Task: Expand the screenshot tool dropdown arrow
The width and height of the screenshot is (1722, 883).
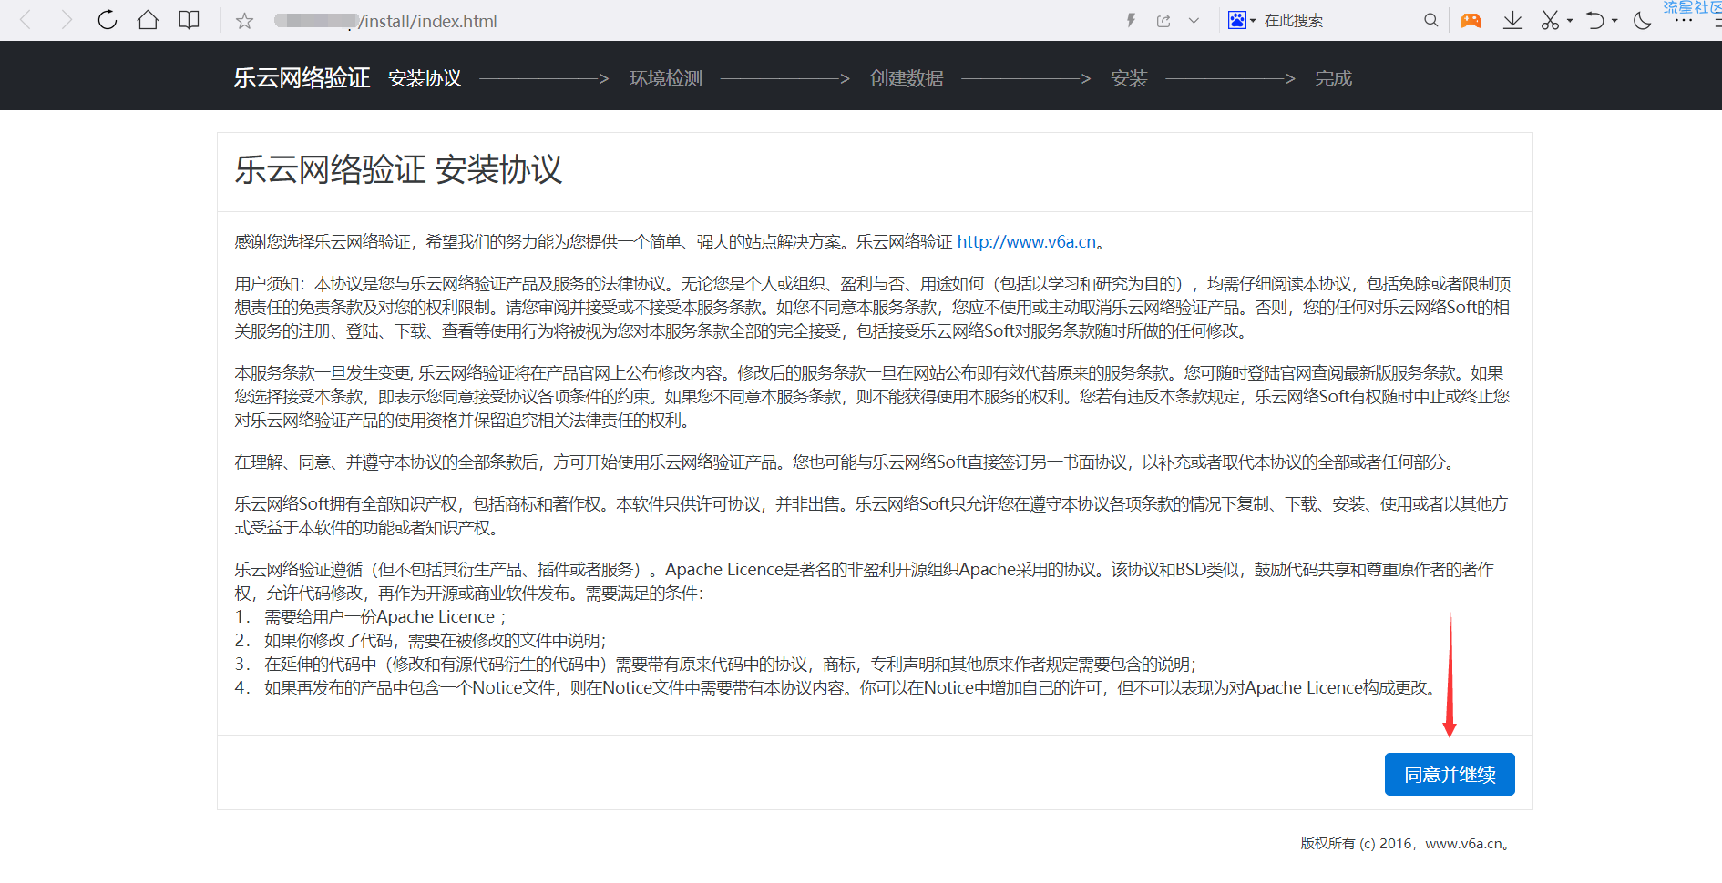Action: [1570, 21]
